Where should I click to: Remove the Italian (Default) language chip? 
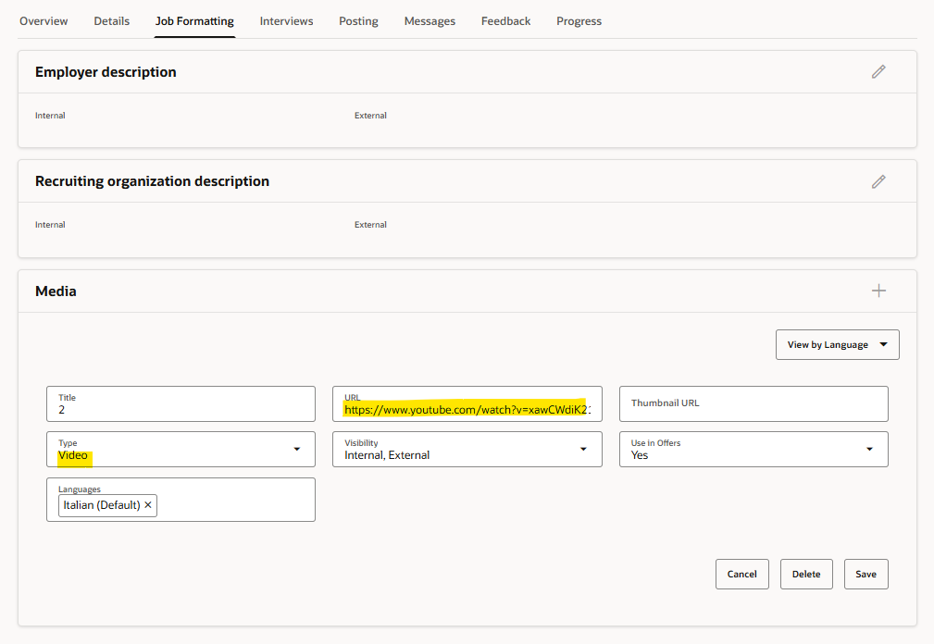pos(148,504)
